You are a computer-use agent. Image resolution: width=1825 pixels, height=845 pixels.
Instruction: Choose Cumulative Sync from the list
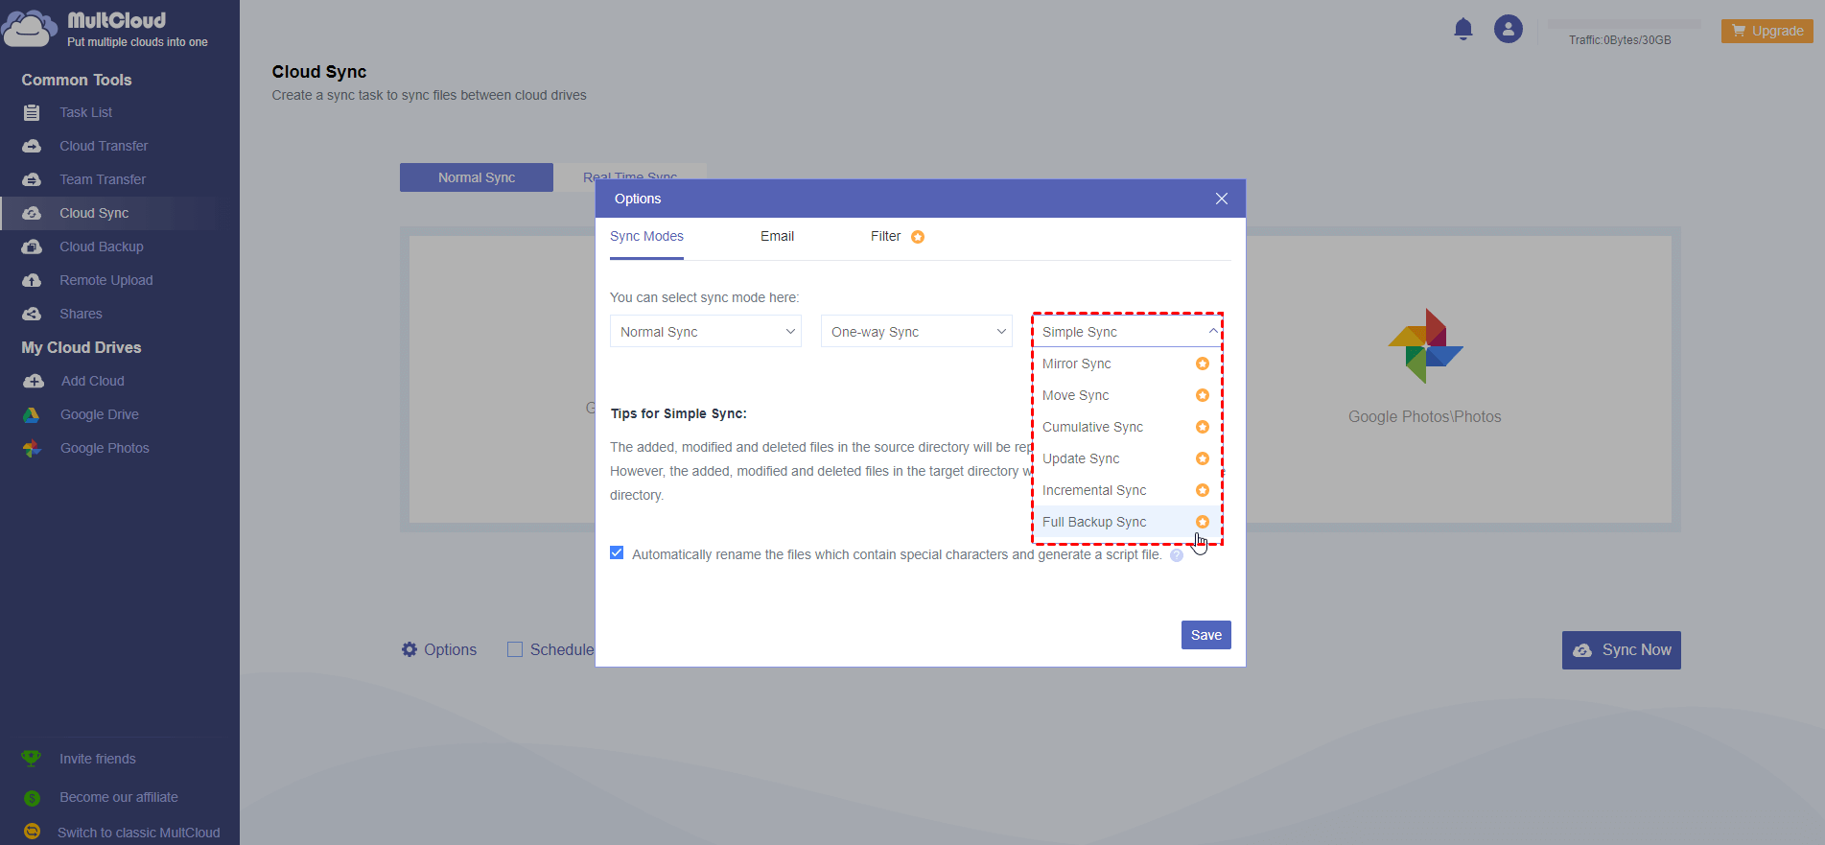coord(1127,427)
